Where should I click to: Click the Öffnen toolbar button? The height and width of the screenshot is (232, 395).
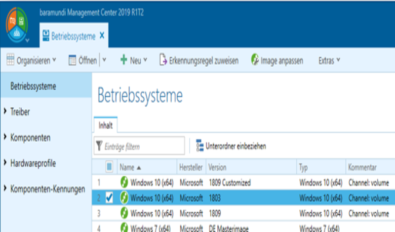(83, 60)
